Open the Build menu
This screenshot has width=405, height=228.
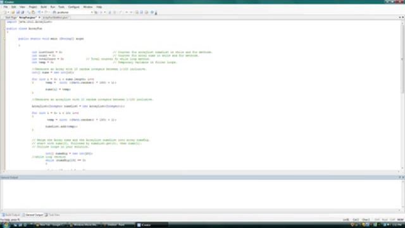tap(44, 7)
